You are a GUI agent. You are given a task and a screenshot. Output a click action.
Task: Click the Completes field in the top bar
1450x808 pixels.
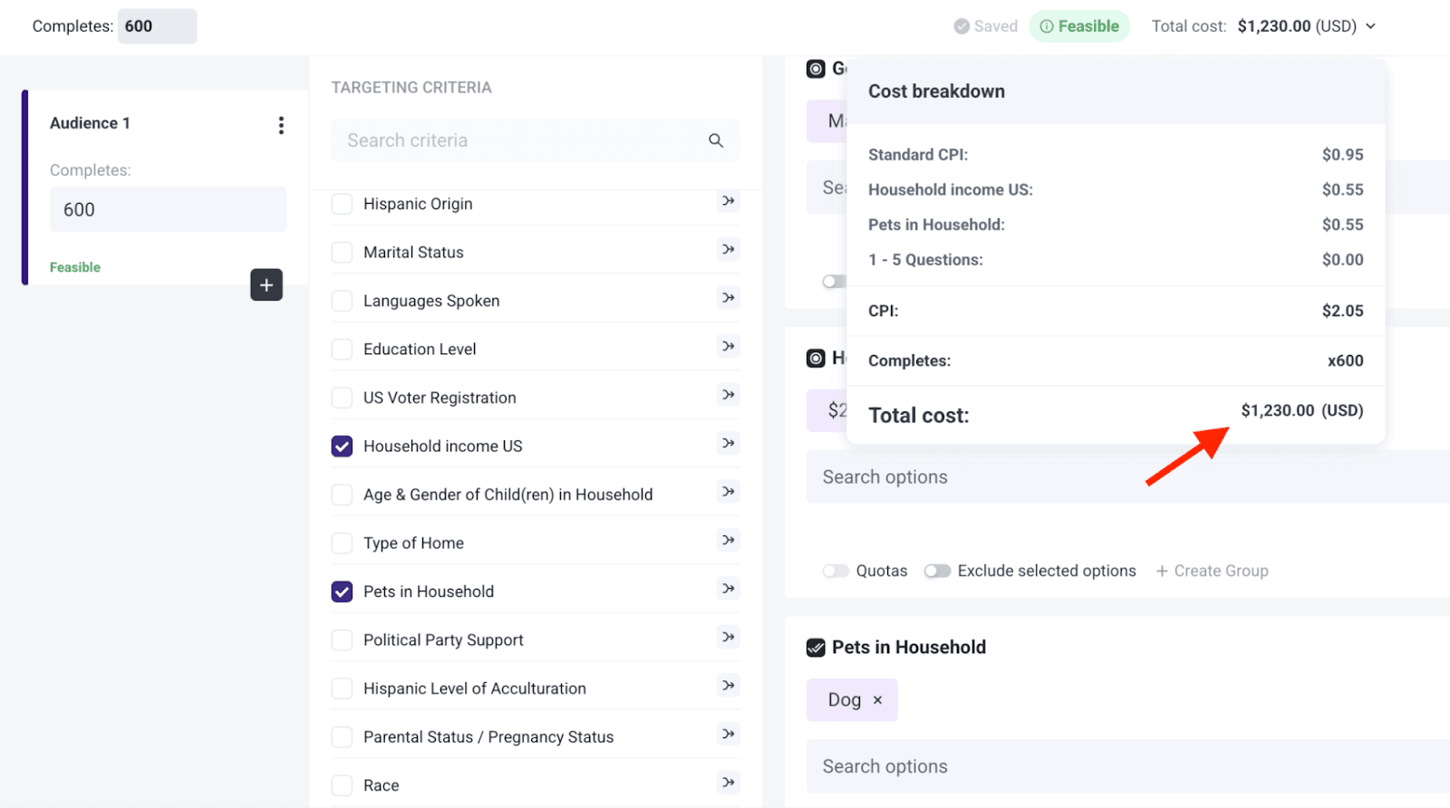point(157,26)
